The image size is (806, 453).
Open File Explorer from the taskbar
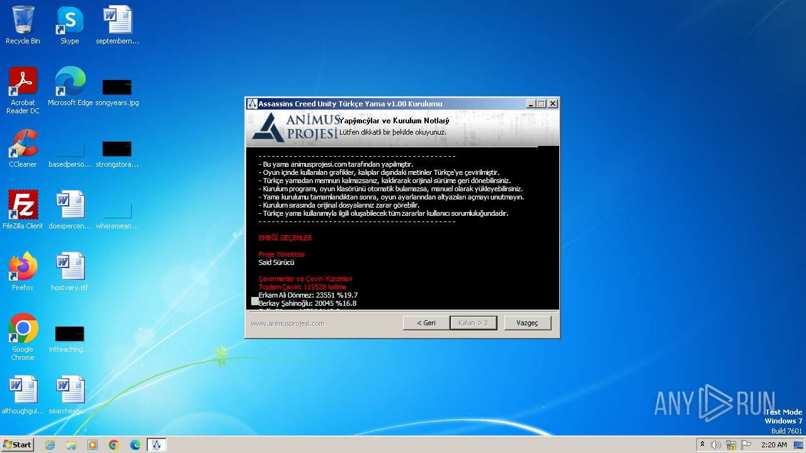point(71,445)
